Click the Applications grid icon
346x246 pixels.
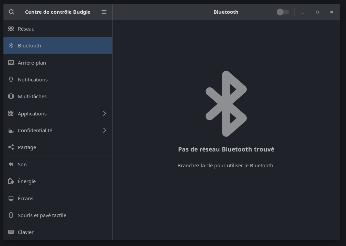(11, 113)
